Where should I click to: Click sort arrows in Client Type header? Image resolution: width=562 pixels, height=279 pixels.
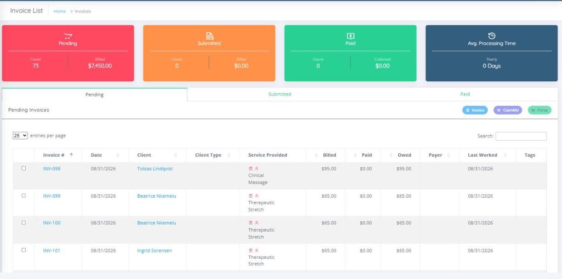coord(229,155)
